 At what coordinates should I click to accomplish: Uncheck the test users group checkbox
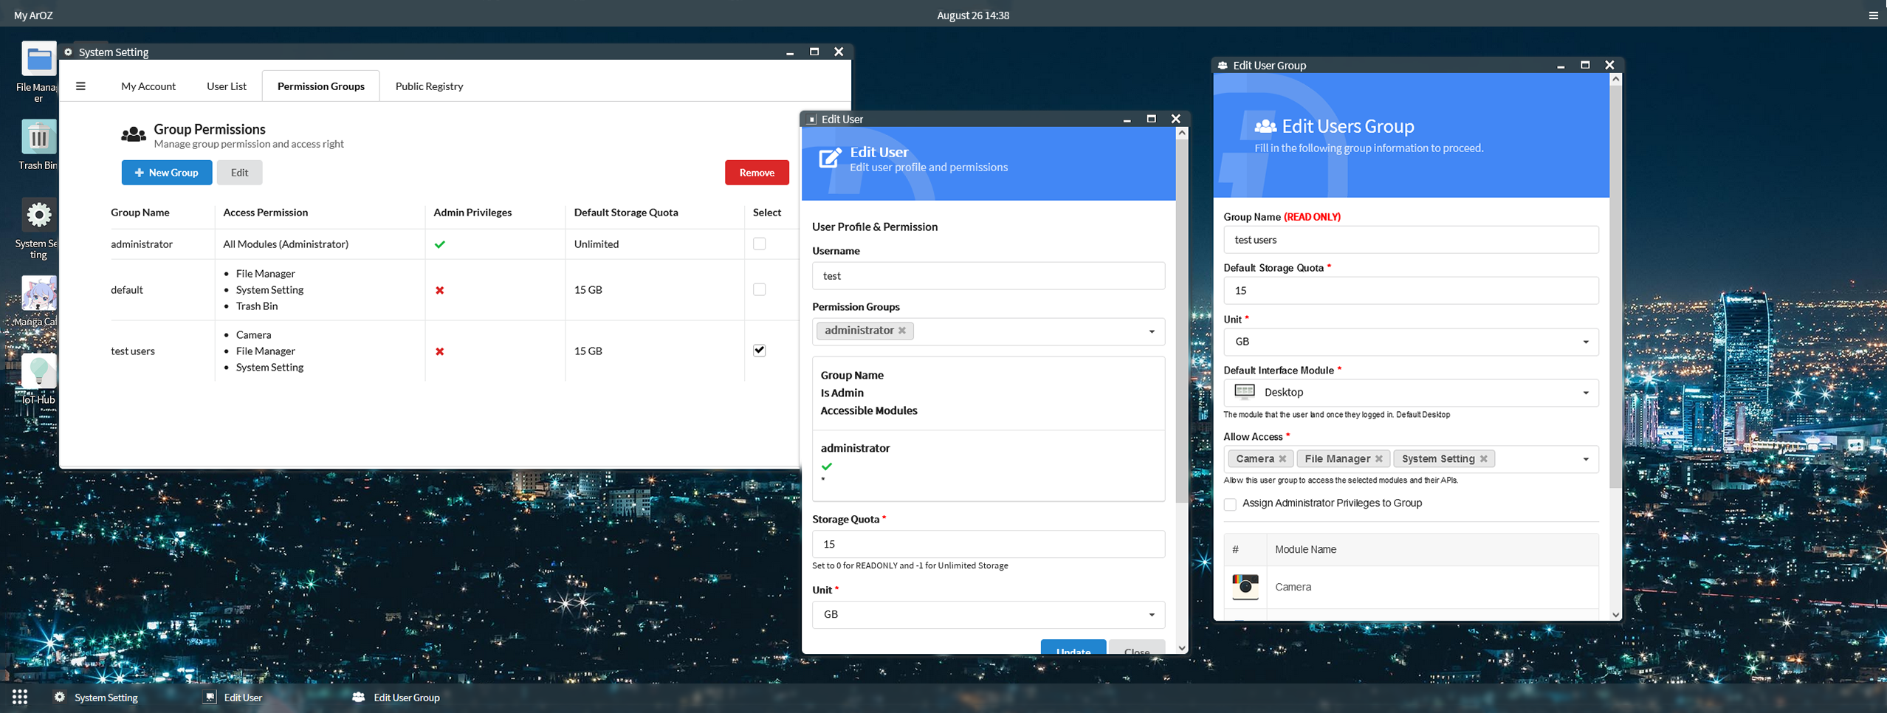759,351
